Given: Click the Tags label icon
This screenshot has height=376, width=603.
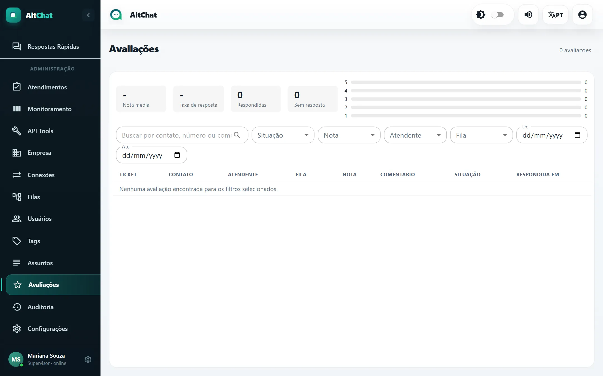Looking at the screenshot, I should [x=17, y=241].
